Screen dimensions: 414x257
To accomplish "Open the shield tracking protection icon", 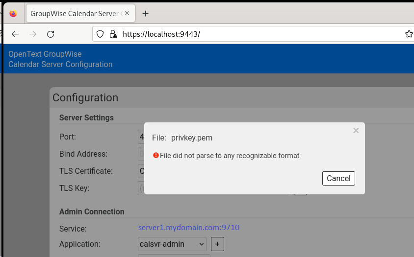I will pyautogui.click(x=100, y=34).
